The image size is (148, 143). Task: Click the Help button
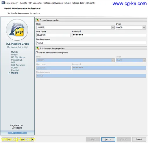(9, 140)
